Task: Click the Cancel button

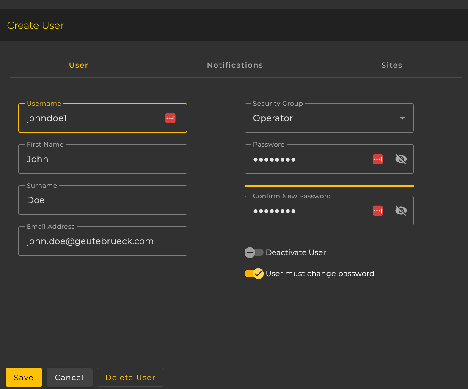Action: (x=69, y=378)
